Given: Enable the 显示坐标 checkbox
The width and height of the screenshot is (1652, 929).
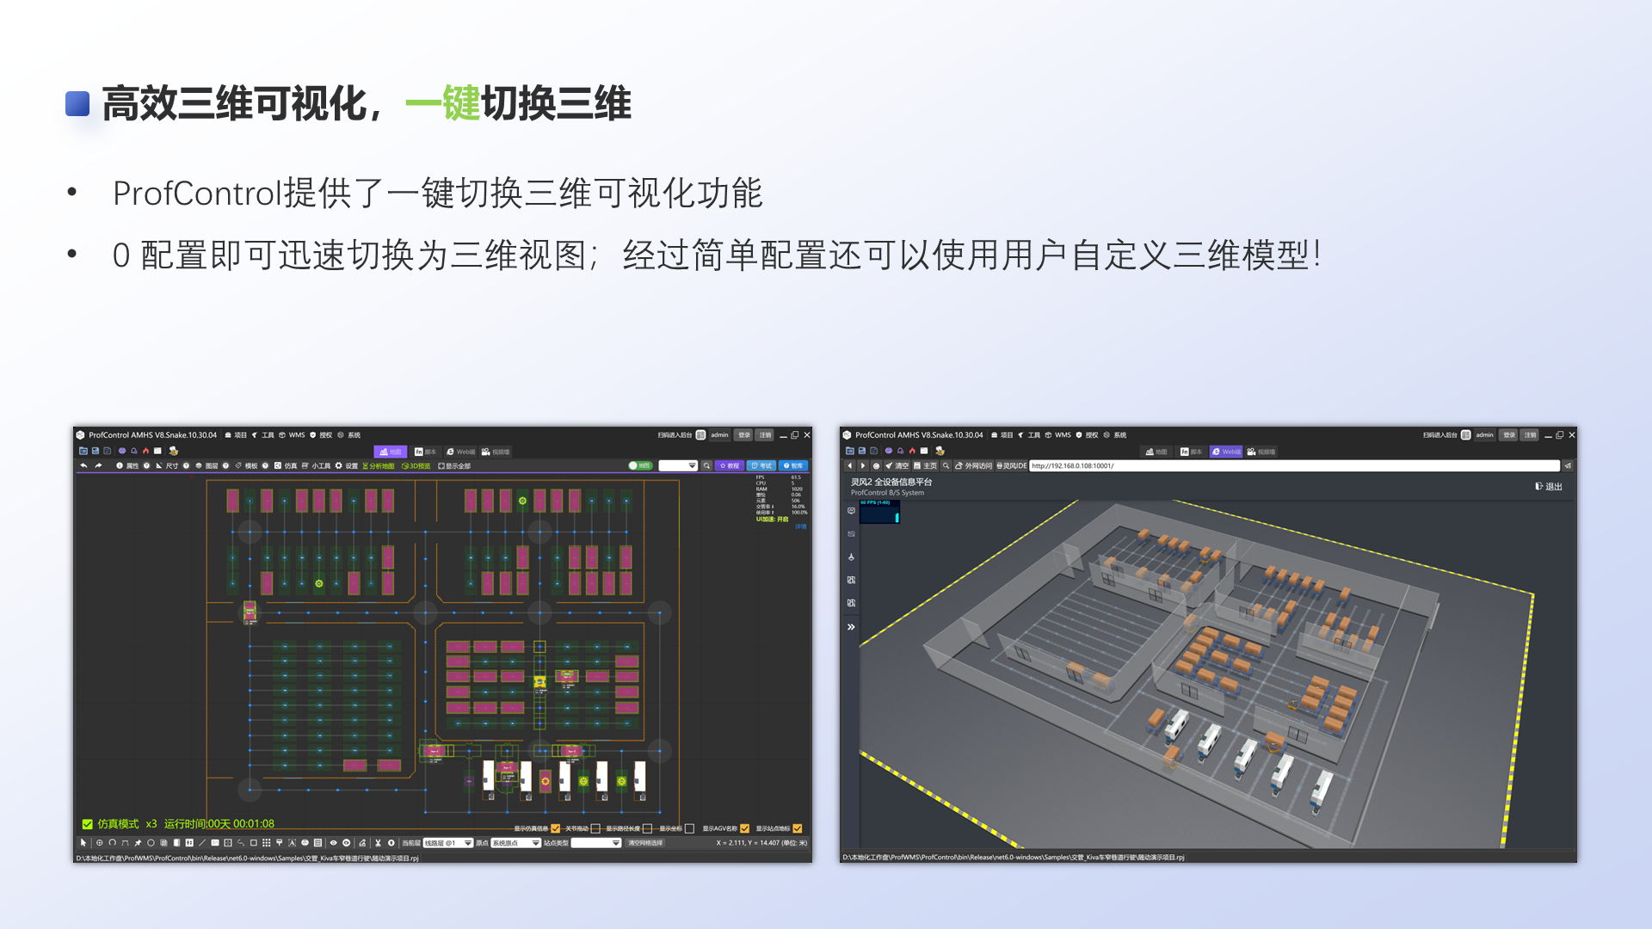Looking at the screenshot, I should pyautogui.click(x=689, y=828).
